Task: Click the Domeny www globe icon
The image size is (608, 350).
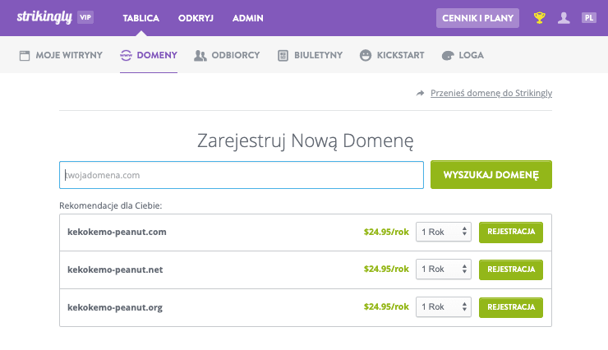Action: [x=126, y=55]
